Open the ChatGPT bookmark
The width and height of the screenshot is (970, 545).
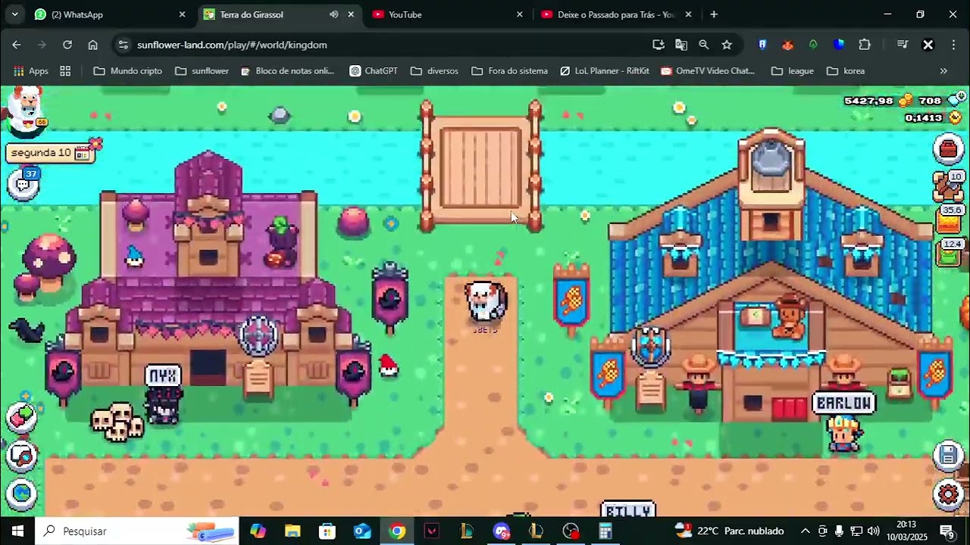tap(373, 71)
